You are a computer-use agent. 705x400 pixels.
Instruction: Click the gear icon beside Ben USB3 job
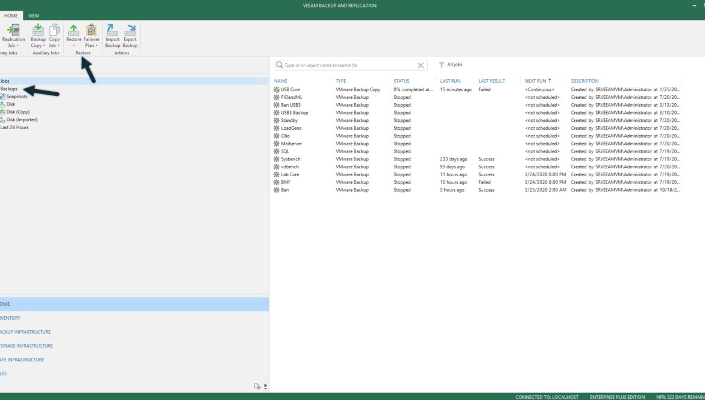pos(277,105)
